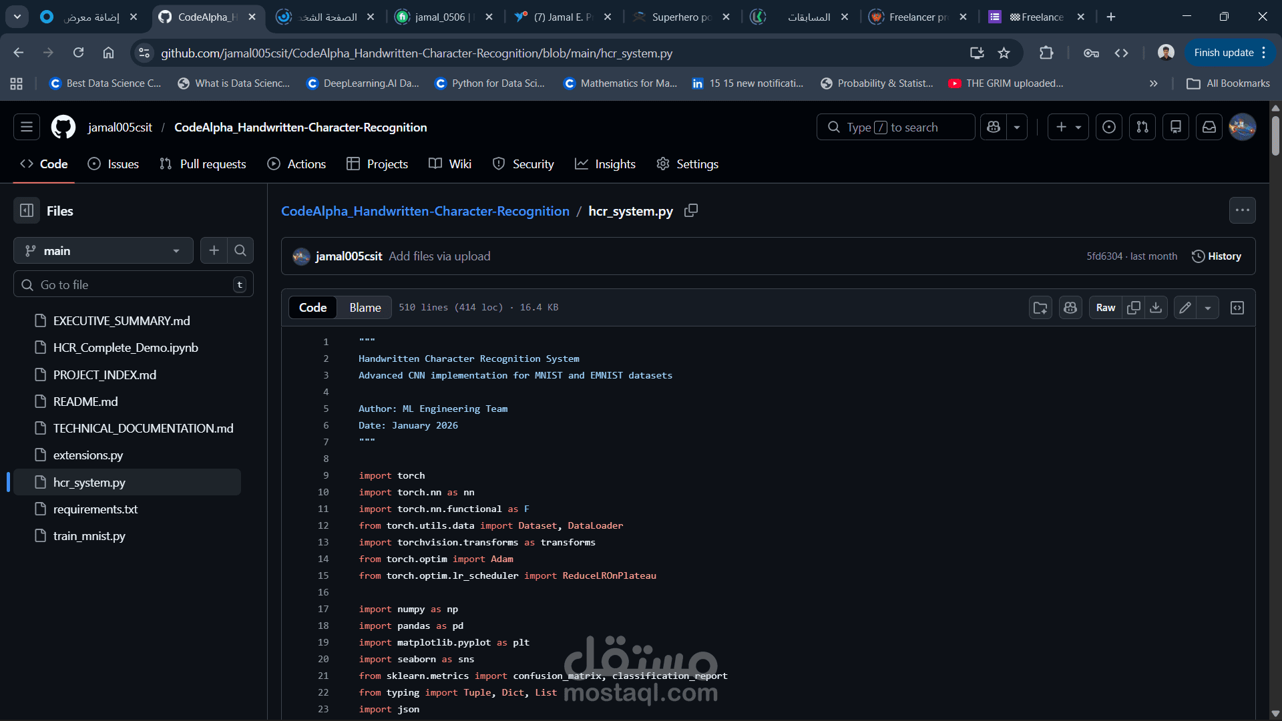Download raw file icon
This screenshot has height=721, width=1282.
[x=1156, y=308]
